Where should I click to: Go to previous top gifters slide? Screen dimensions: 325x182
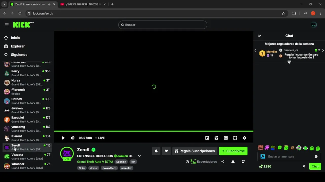[255, 51]
